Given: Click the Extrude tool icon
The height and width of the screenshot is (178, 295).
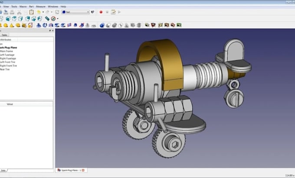Looking at the screenshot, I should coord(39,25).
